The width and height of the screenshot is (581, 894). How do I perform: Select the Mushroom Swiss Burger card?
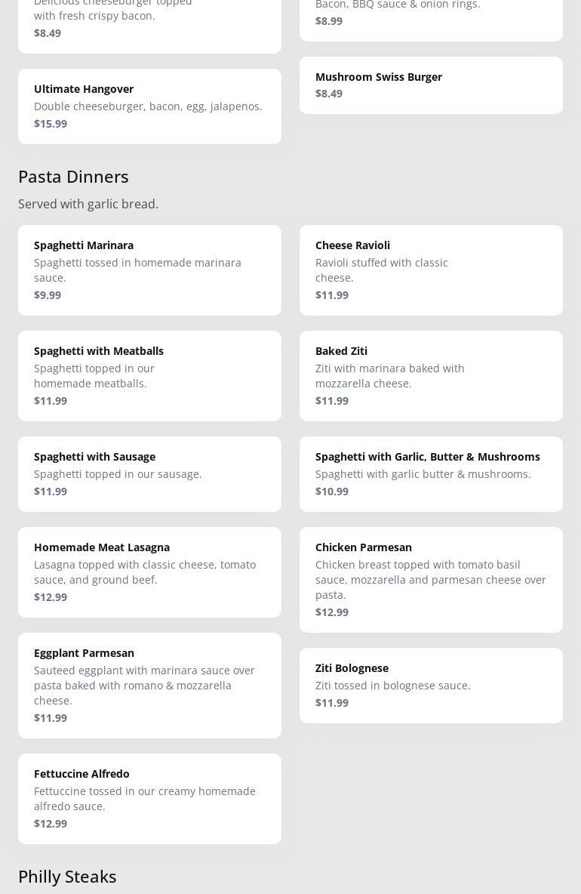tap(431, 85)
